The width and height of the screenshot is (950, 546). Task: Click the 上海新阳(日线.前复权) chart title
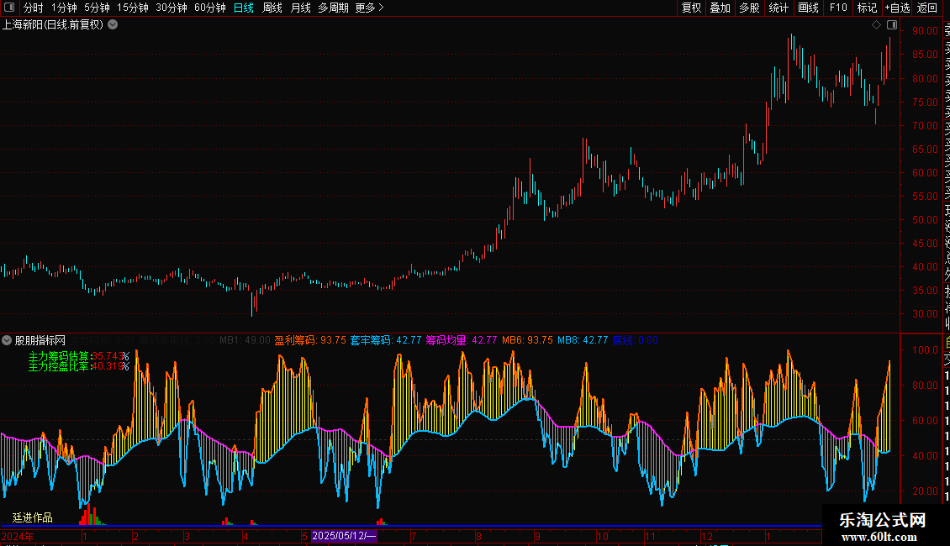[x=53, y=25]
